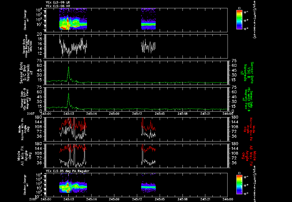Click the "245:06" tick on the middle time axis
The width and height of the screenshot is (292, 202).
coord(92,114)
